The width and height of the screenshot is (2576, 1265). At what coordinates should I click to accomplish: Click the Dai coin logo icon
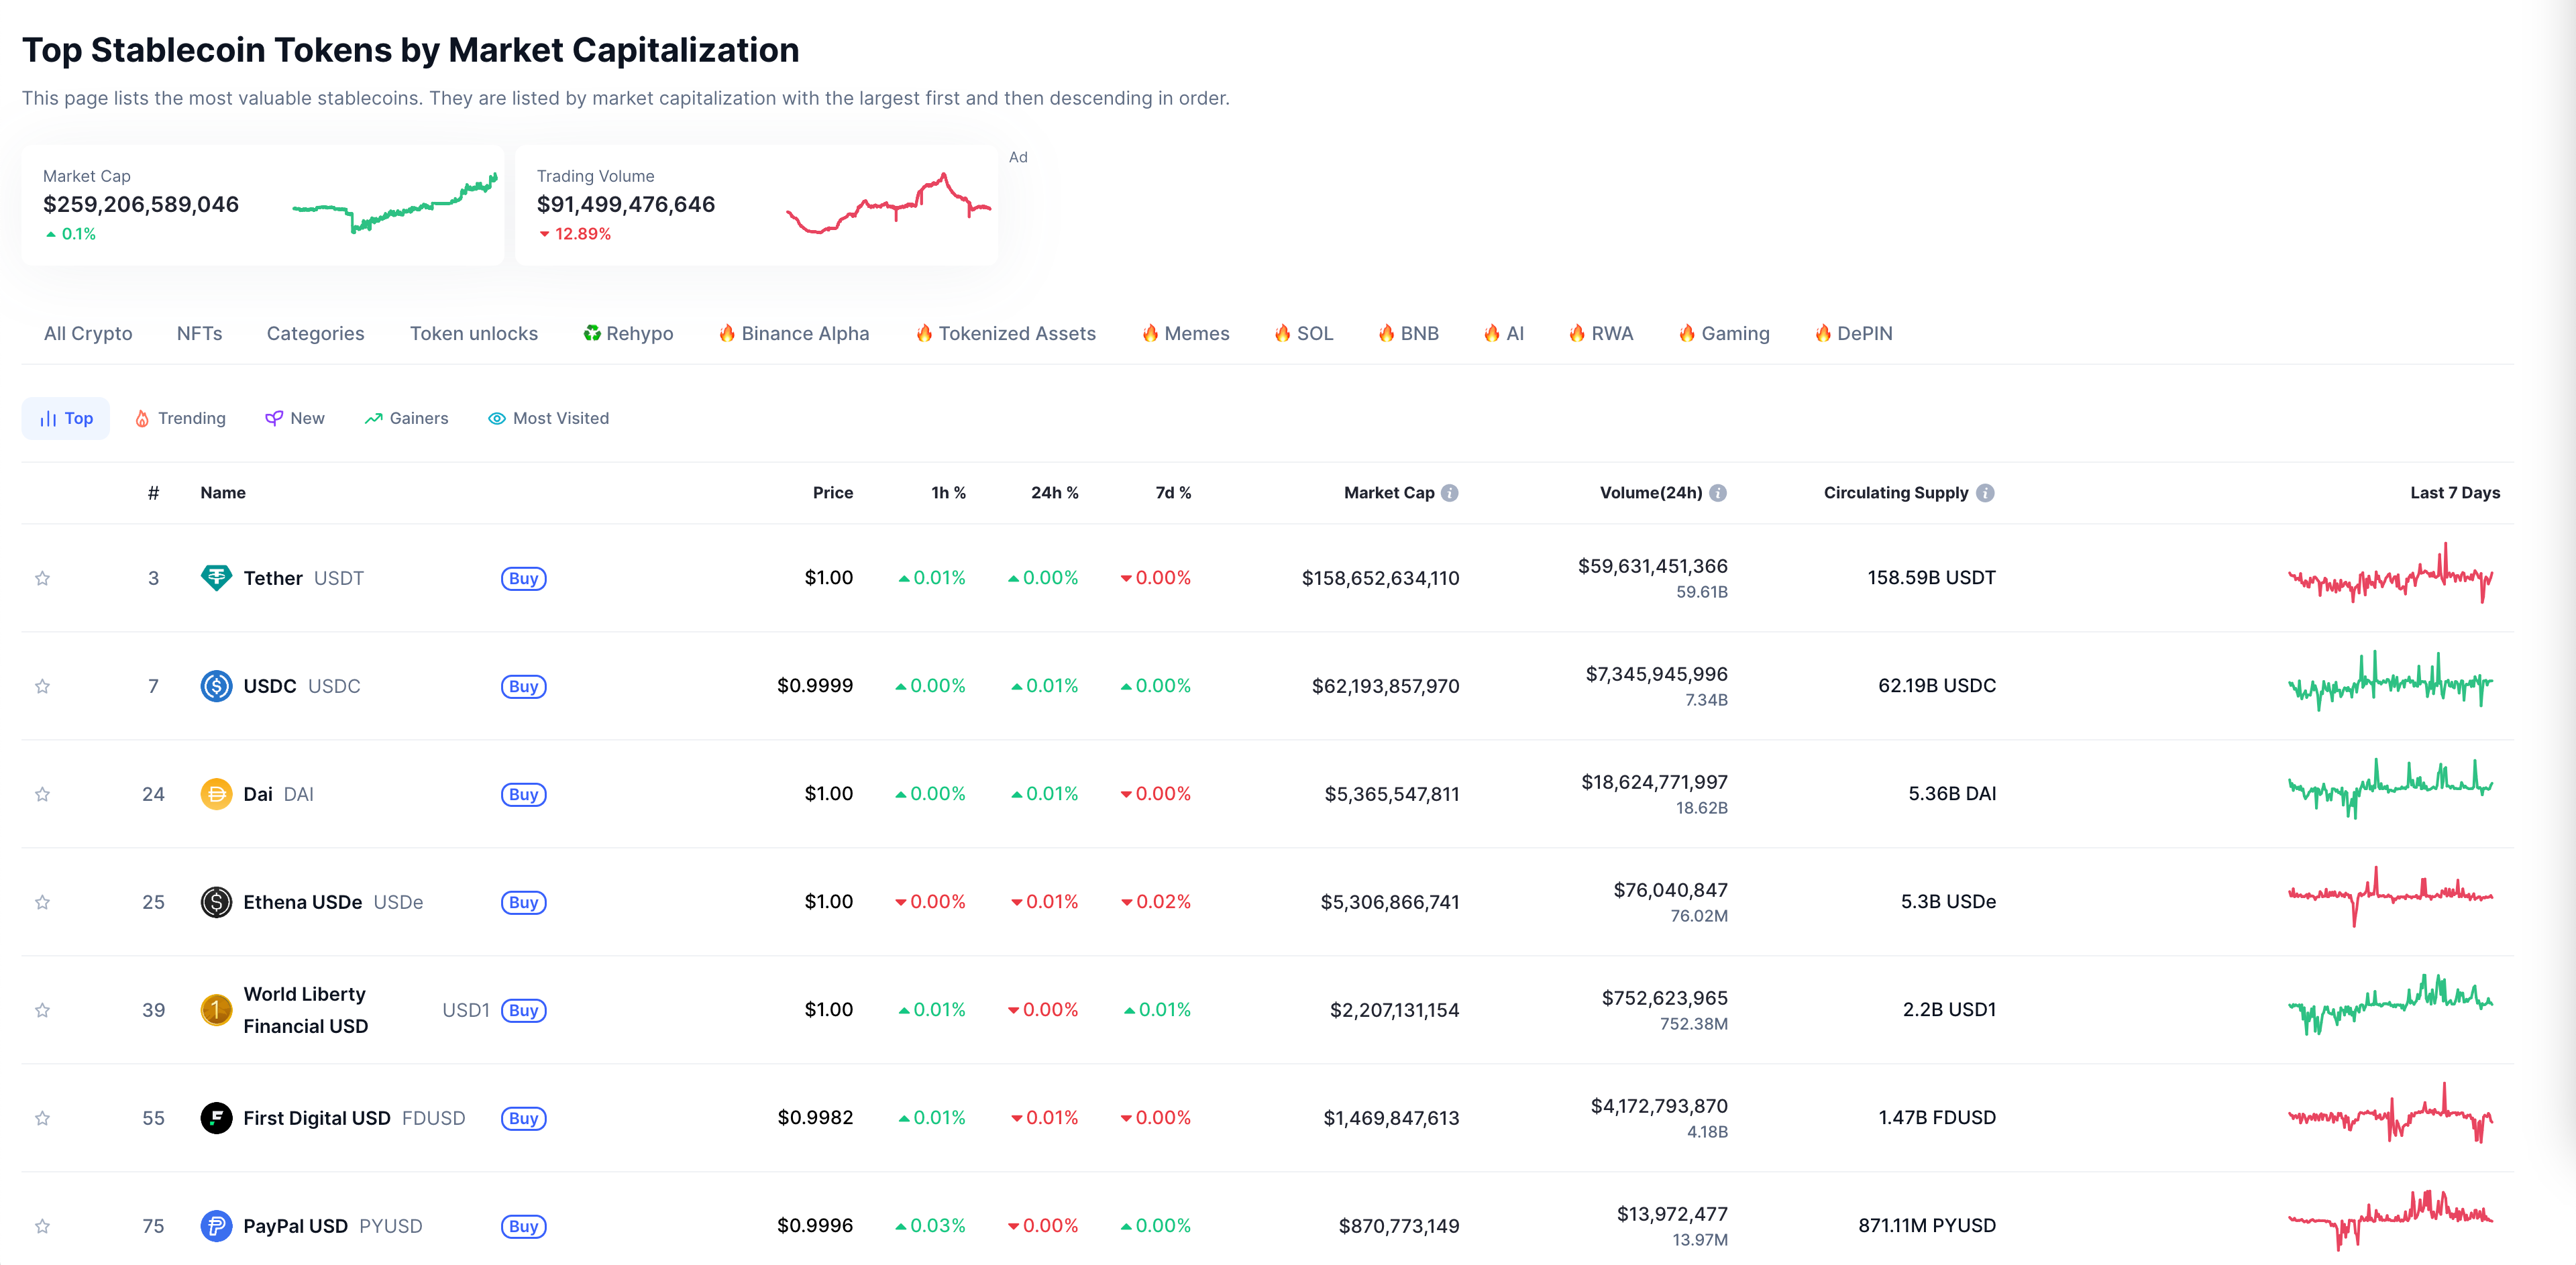click(216, 794)
